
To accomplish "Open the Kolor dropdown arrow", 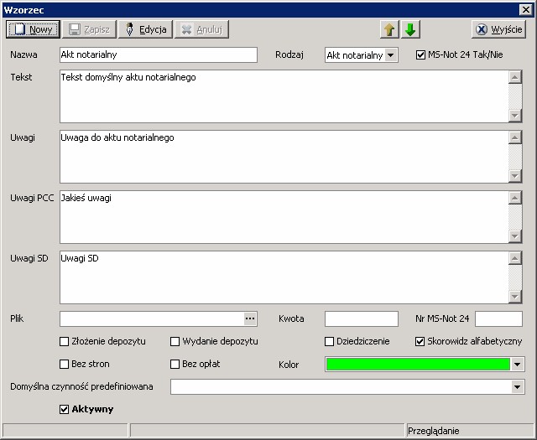I will [x=517, y=365].
